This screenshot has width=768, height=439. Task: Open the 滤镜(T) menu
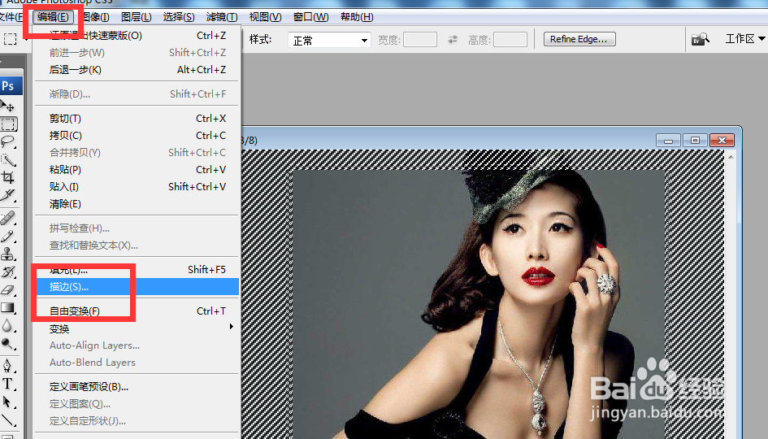[x=221, y=17]
